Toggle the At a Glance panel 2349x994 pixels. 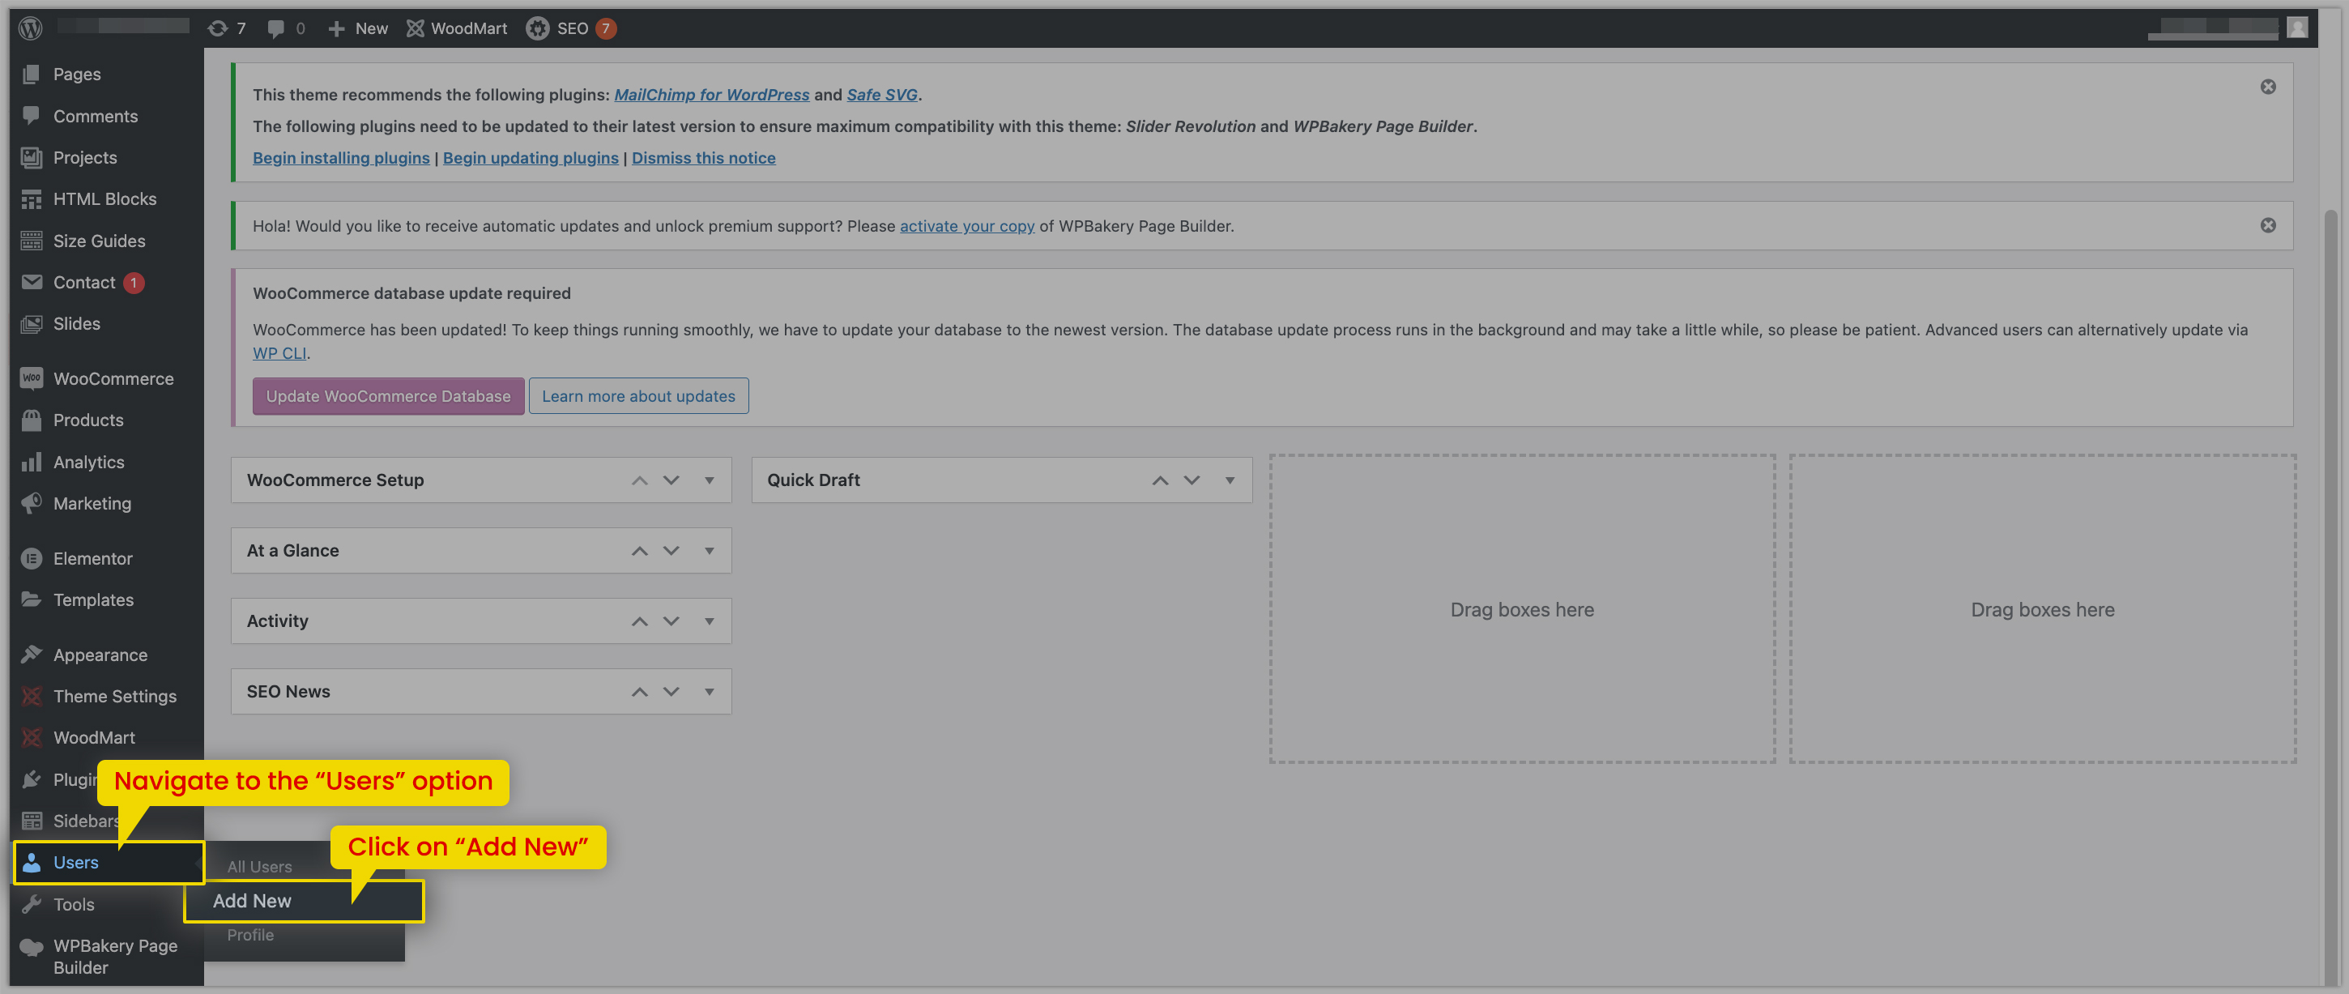point(709,550)
